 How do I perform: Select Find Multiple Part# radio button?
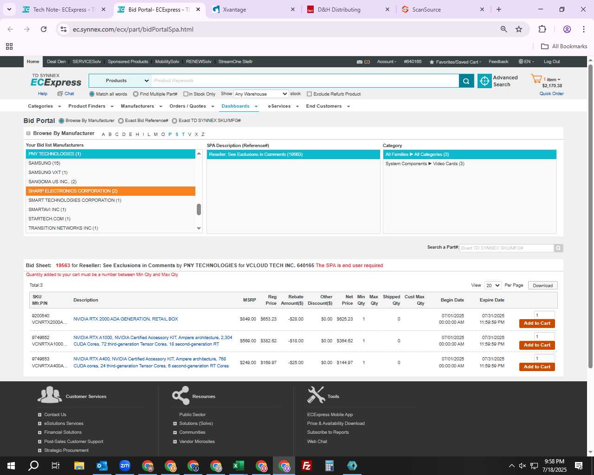(136, 94)
